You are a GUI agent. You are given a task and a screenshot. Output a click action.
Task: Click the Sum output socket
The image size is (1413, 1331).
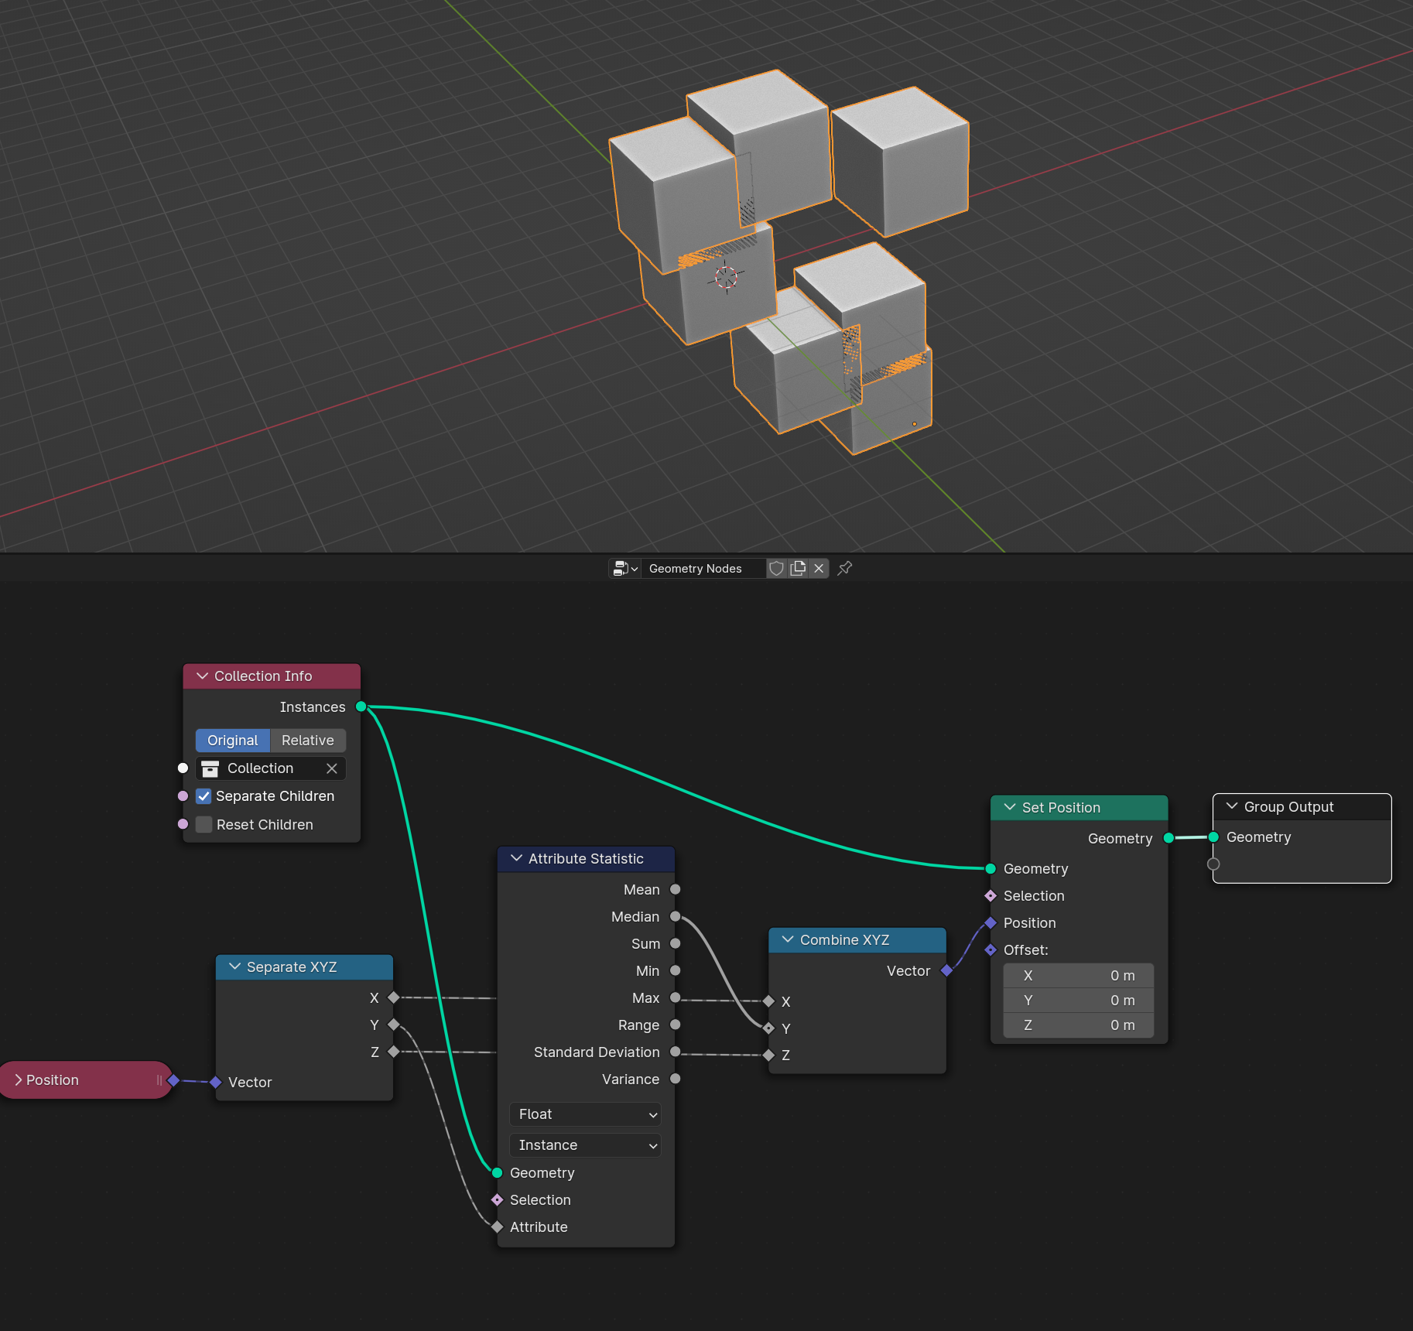675,944
